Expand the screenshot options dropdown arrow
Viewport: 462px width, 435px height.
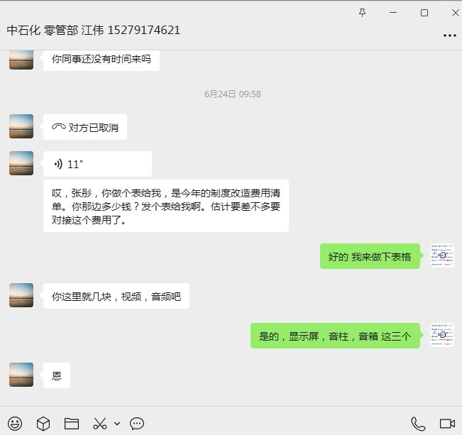click(x=117, y=424)
